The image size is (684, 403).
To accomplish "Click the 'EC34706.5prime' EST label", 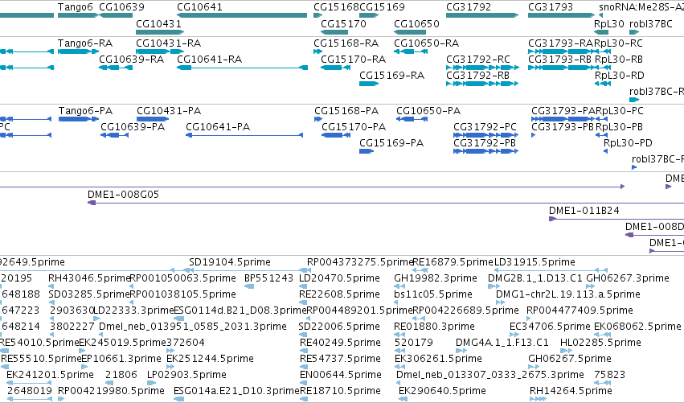I will click(x=550, y=327).
